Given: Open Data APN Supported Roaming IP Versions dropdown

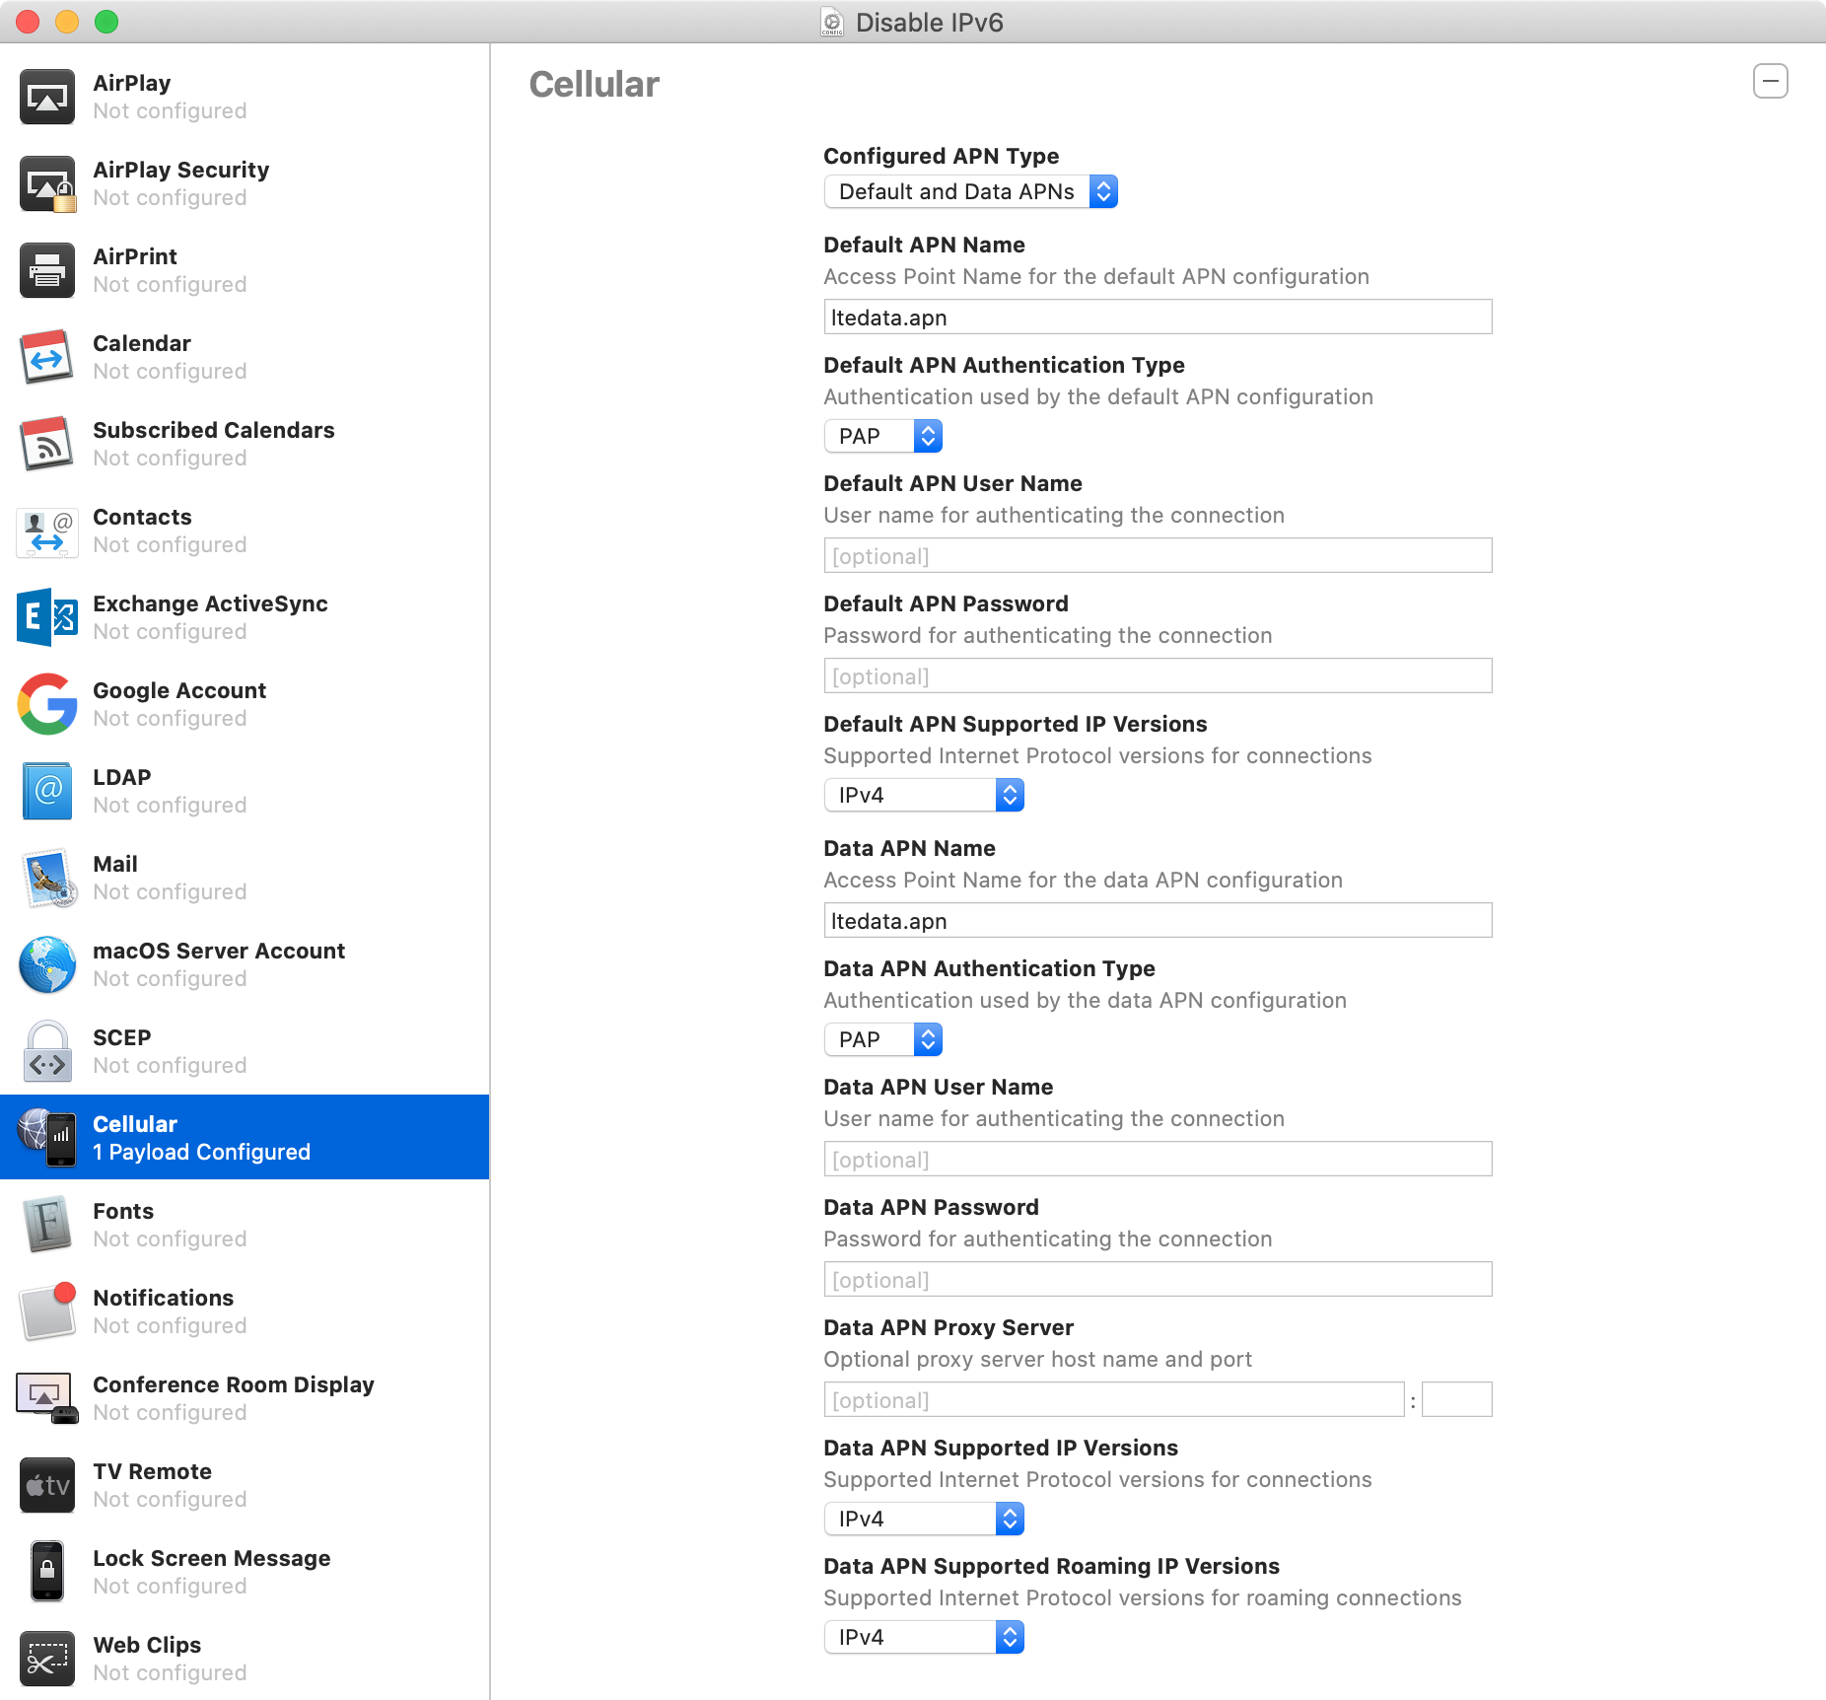Looking at the screenshot, I should coord(924,1637).
